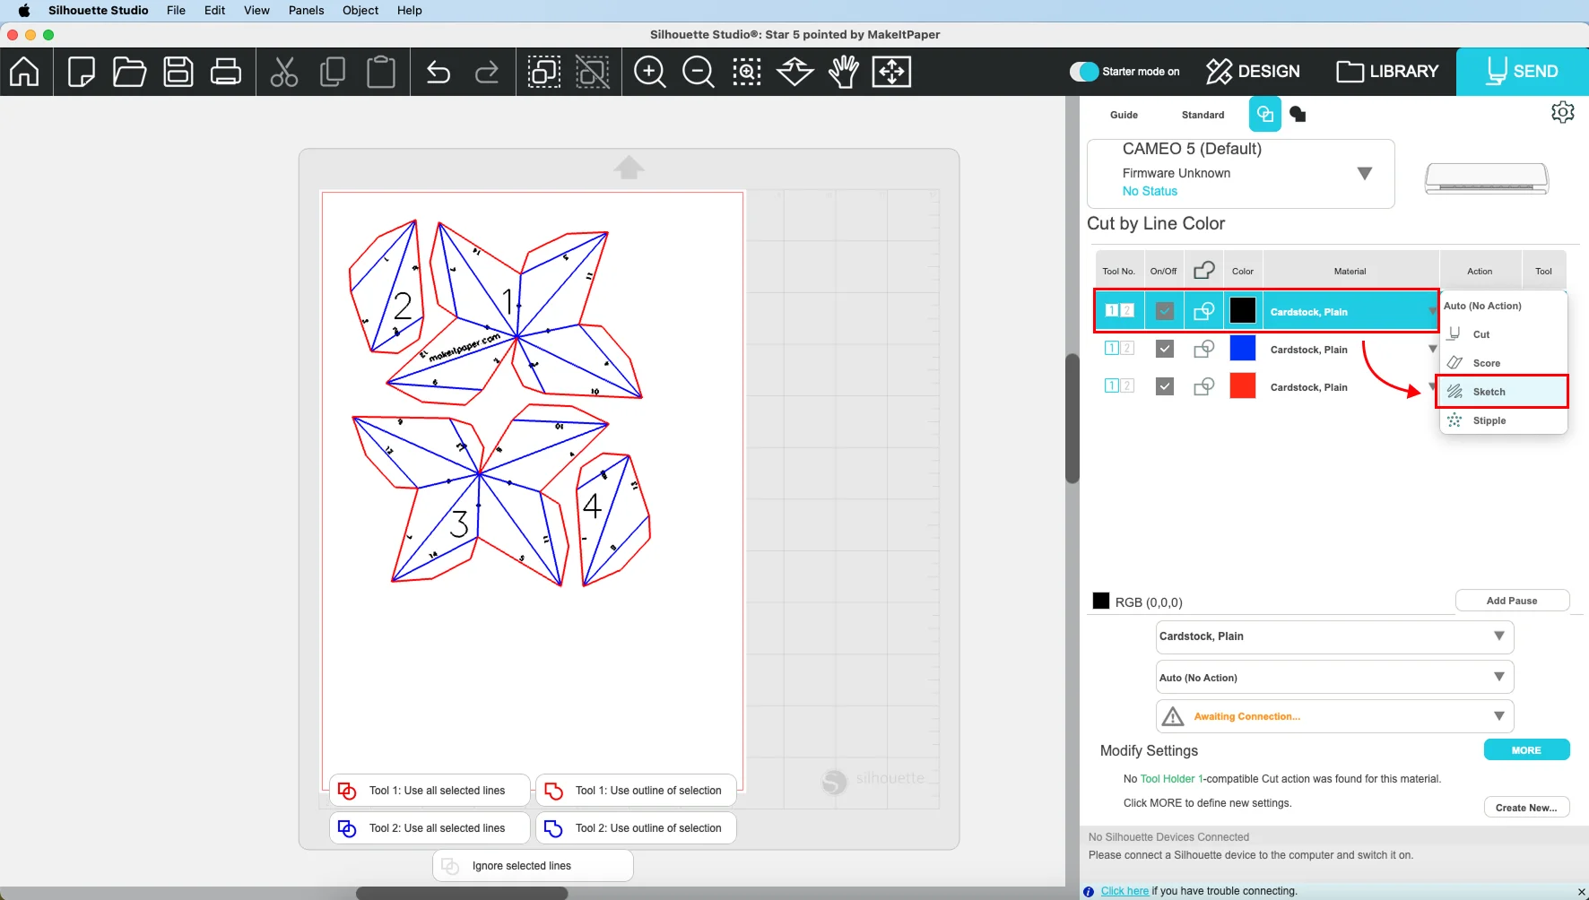
Task: Uncheck the On/Off box for blue line
Action: click(x=1165, y=349)
